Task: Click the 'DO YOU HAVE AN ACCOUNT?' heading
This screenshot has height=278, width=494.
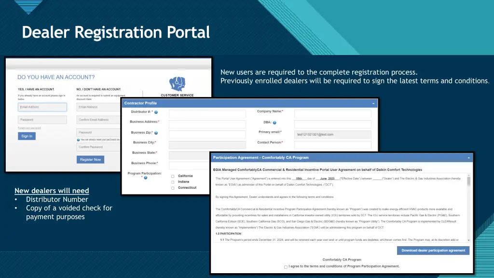Action: click(56, 77)
